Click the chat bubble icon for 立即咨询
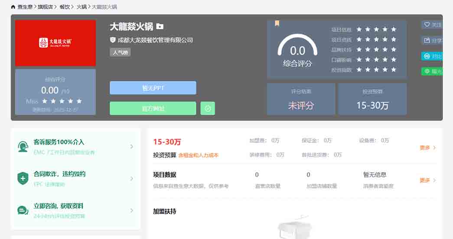 point(23,210)
